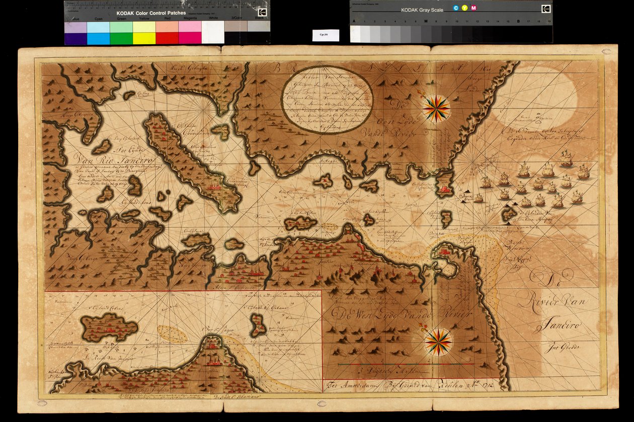634x422 pixels.
Task: Click the 'Int Groot' inscription
Action: pos(565,347)
